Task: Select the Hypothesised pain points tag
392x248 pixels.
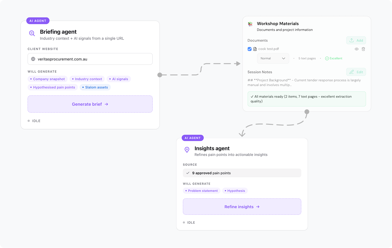Action: coord(53,87)
